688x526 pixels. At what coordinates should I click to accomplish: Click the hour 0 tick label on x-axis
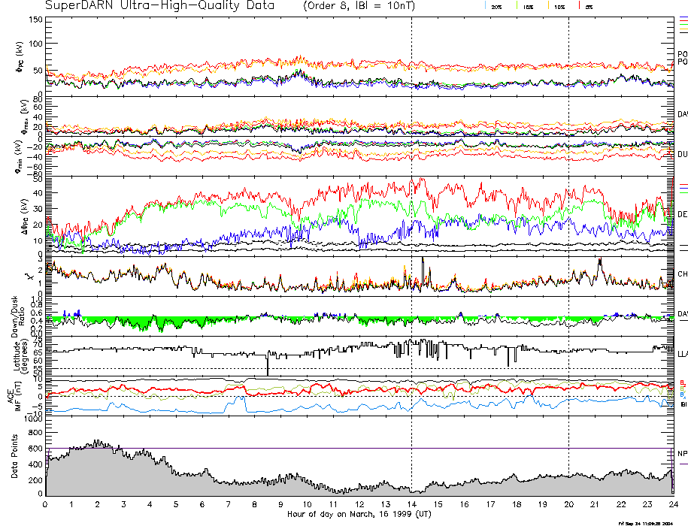tap(46, 505)
